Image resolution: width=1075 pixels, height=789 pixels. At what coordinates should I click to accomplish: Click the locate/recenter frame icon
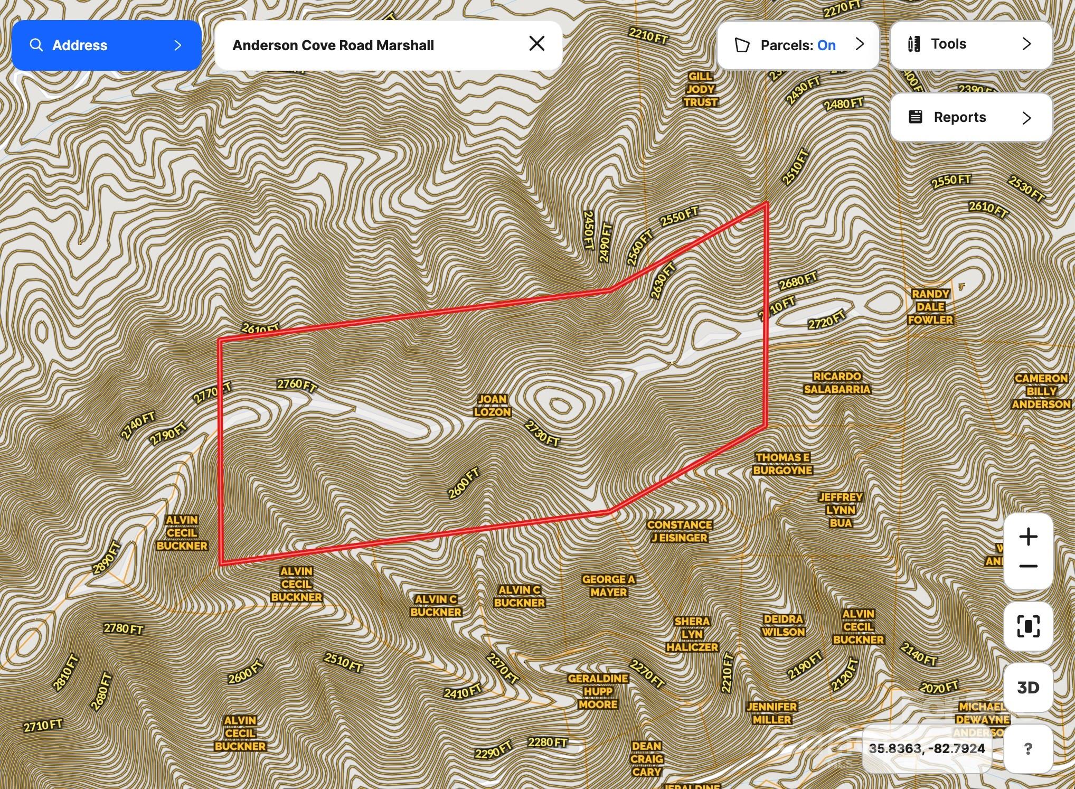click(1028, 626)
